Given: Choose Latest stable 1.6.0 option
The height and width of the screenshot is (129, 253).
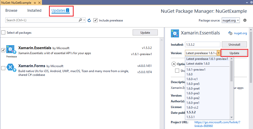Looking at the screenshot, I should 207,63.
